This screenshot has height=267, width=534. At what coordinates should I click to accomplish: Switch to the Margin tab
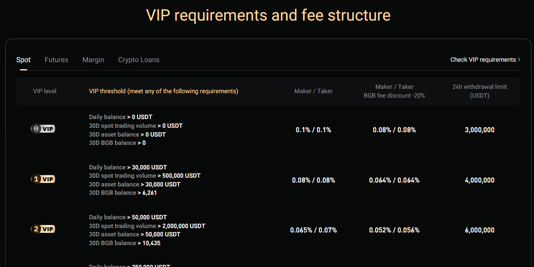[x=93, y=60]
